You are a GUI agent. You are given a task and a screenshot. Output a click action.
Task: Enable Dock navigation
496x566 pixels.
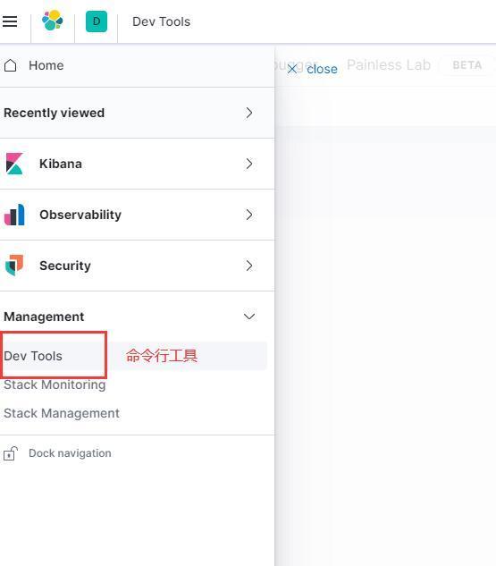pos(70,453)
